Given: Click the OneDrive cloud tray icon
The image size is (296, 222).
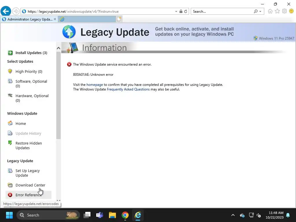Looking at the screenshot, I should pyautogui.click(x=242, y=215).
